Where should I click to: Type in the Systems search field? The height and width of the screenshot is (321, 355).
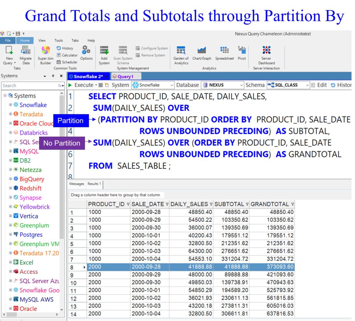[29, 85]
